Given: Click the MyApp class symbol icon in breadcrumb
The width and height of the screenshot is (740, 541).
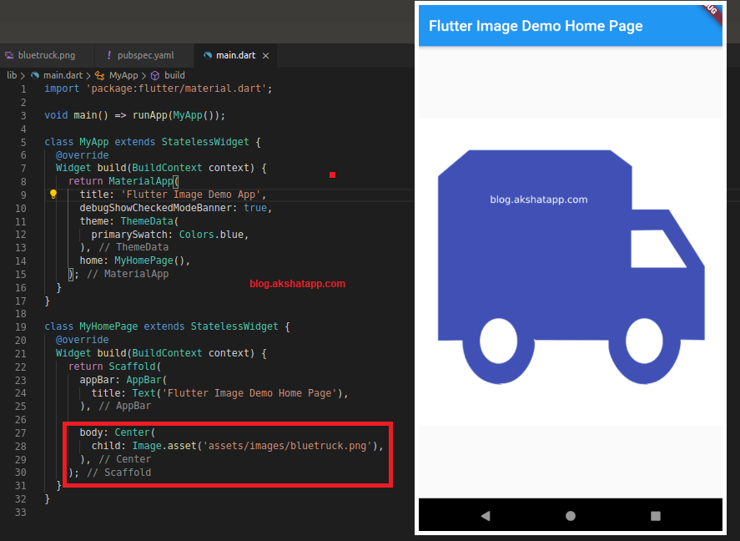Looking at the screenshot, I should pyautogui.click(x=98, y=75).
